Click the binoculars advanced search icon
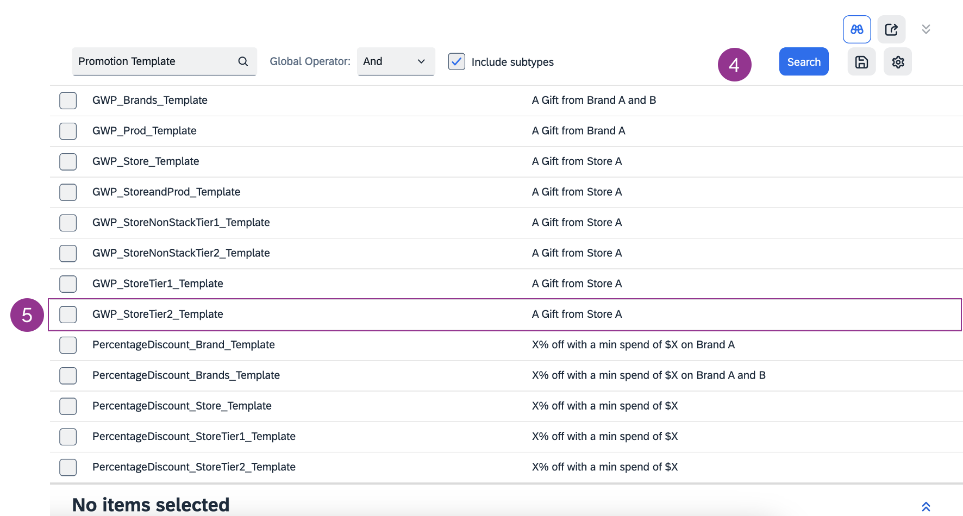Viewport: 963px width, 516px height. click(x=856, y=29)
